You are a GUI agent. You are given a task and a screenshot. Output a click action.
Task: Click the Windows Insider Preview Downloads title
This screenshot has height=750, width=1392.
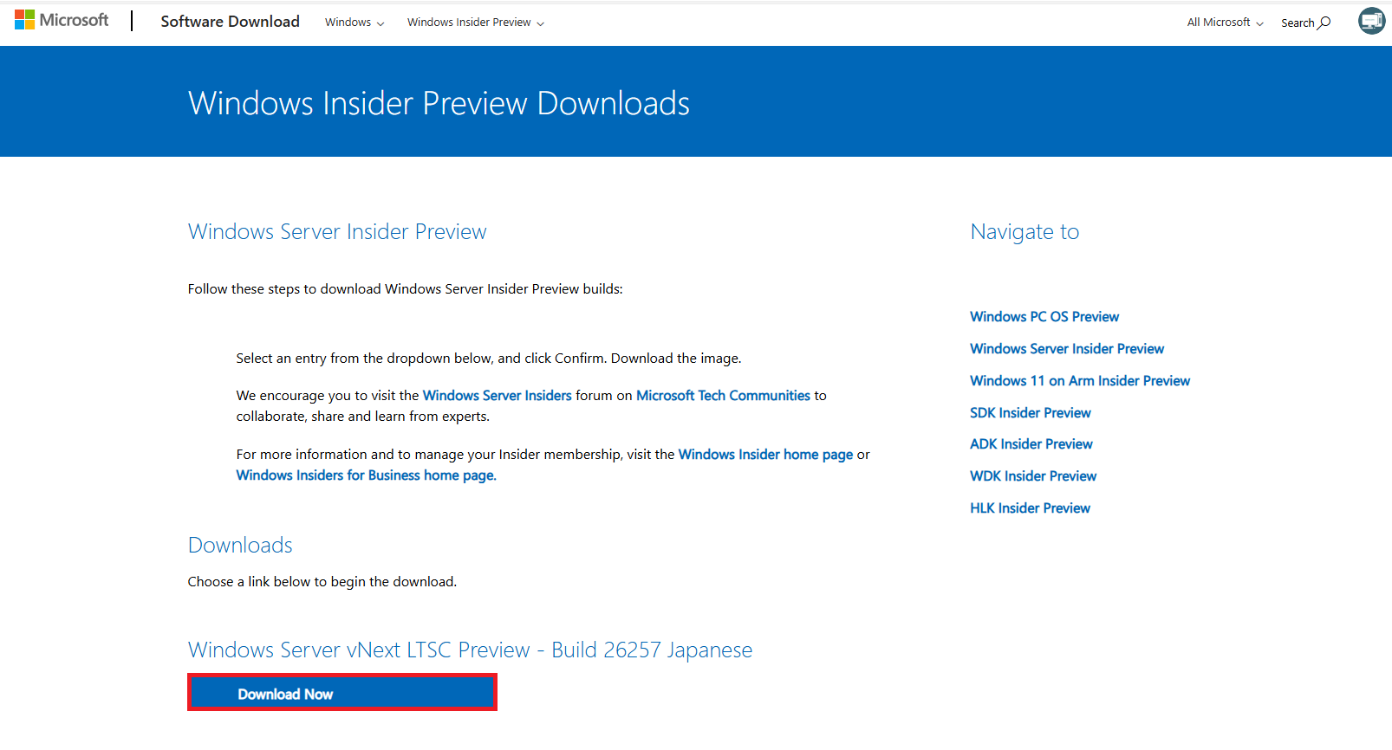tap(439, 103)
